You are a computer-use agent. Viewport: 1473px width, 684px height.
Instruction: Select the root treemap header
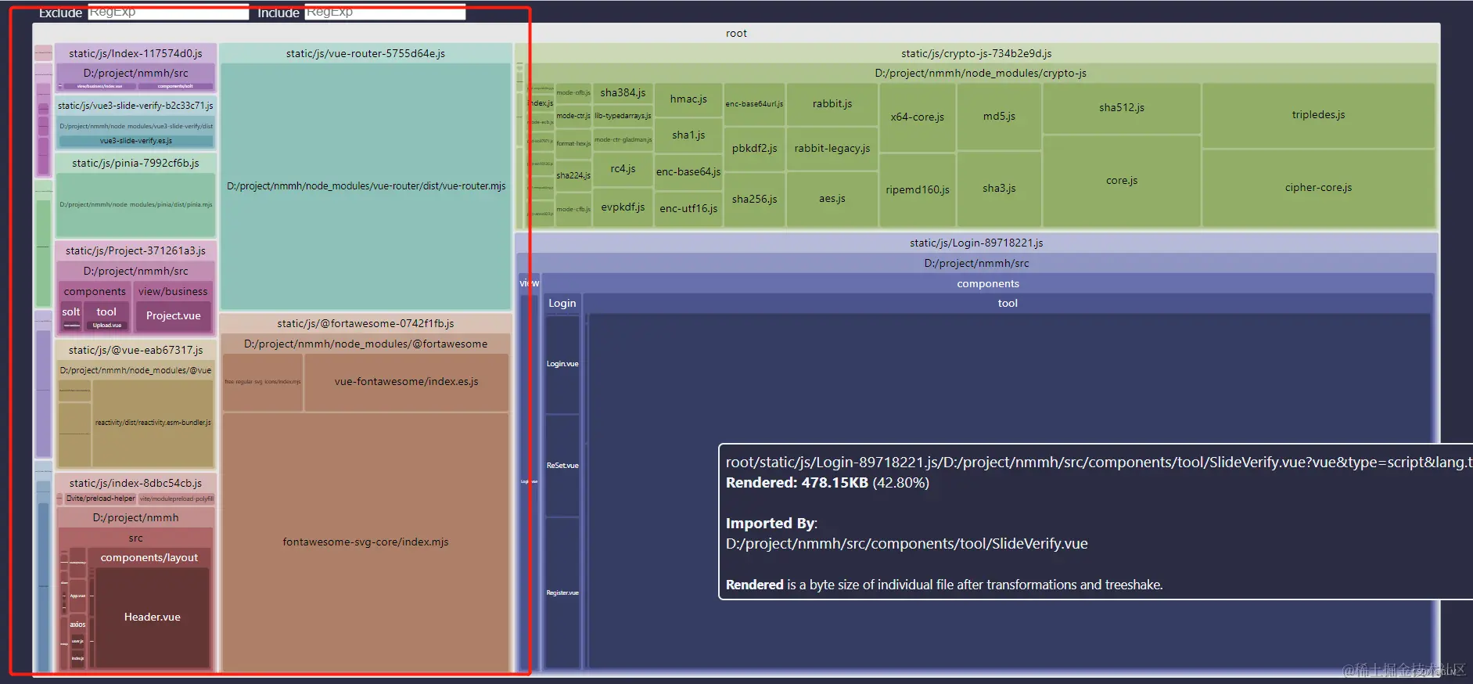736,33
